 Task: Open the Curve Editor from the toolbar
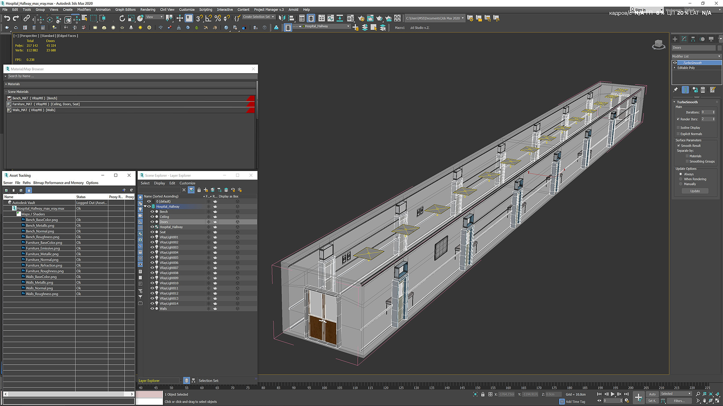tap(331, 18)
